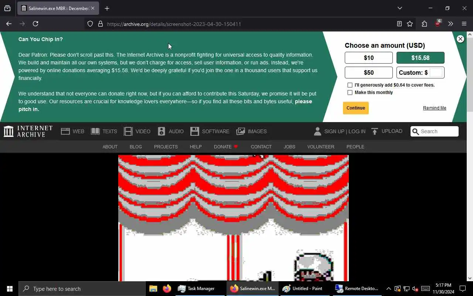Open the DONATE menu item
The width and height of the screenshot is (473, 296).
pos(226,147)
